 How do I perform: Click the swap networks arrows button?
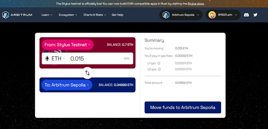click(x=87, y=73)
